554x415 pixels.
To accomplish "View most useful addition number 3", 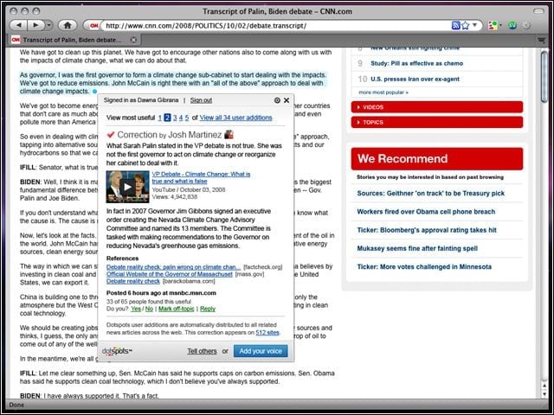I will [x=175, y=118].
